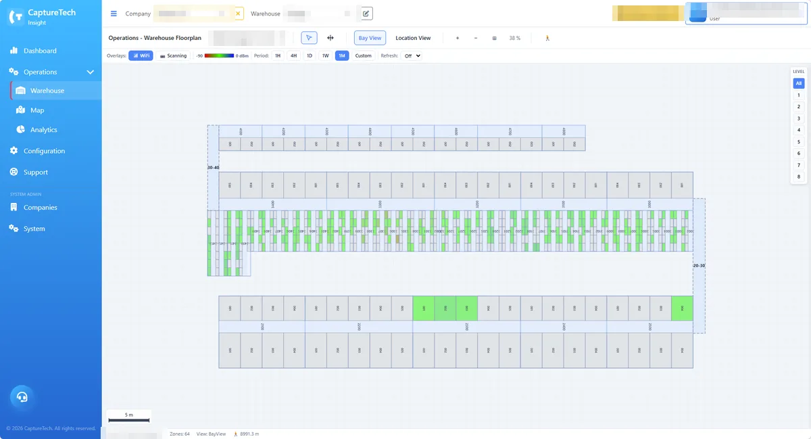Set period to 1D
This screenshot has width=811, height=439.
click(x=310, y=55)
